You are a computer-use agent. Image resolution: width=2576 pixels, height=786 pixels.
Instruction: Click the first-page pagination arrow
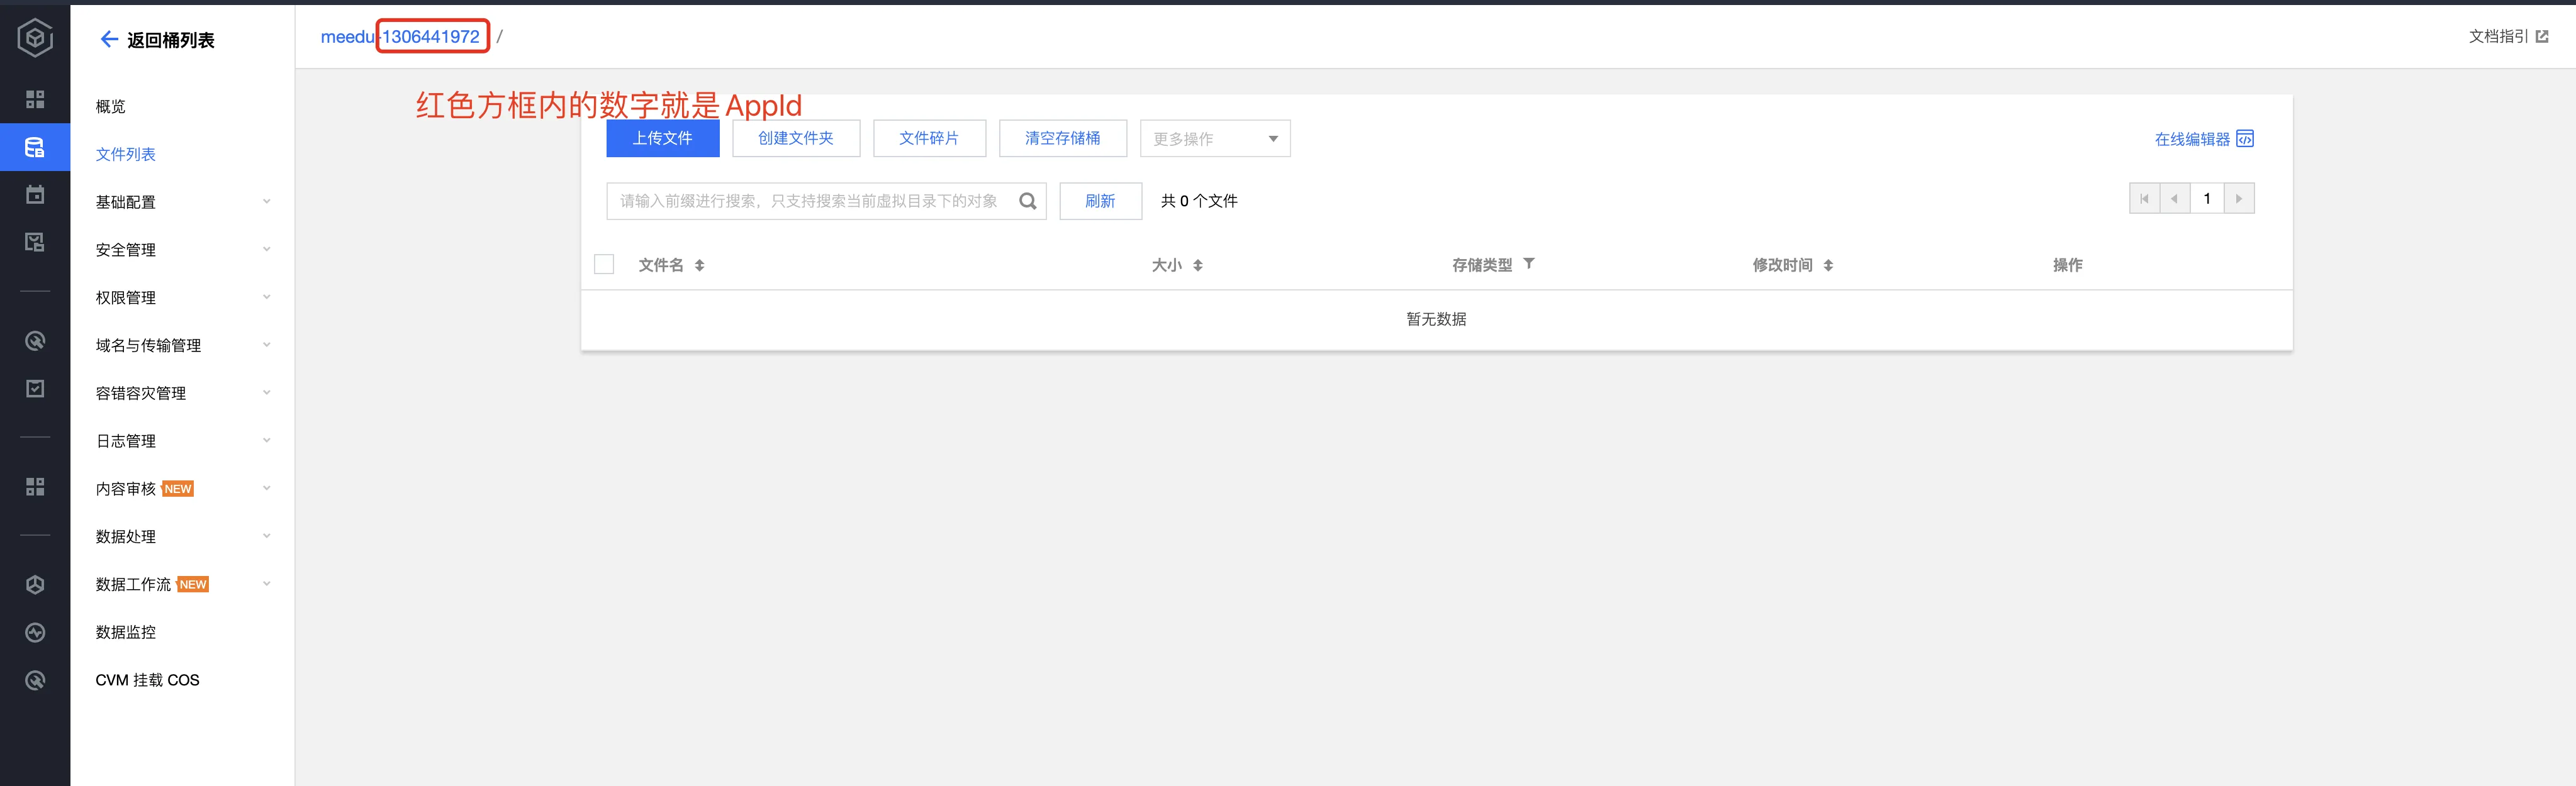(x=2144, y=199)
